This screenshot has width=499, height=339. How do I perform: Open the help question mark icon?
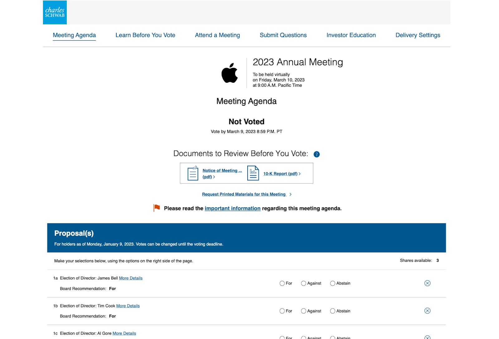(x=317, y=154)
